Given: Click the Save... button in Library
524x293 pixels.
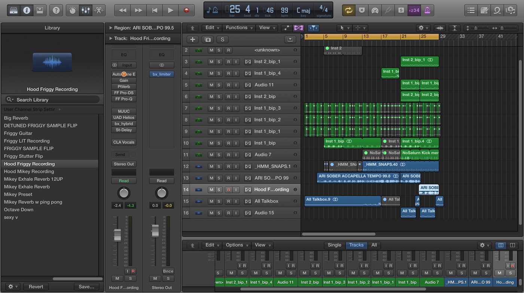Looking at the screenshot, I should 86,287.
